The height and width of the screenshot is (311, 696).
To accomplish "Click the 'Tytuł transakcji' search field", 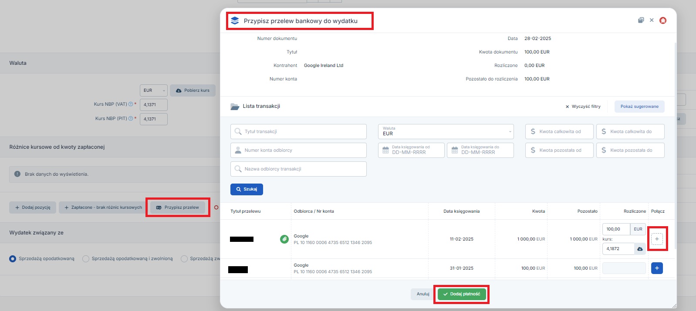I will point(298,131).
